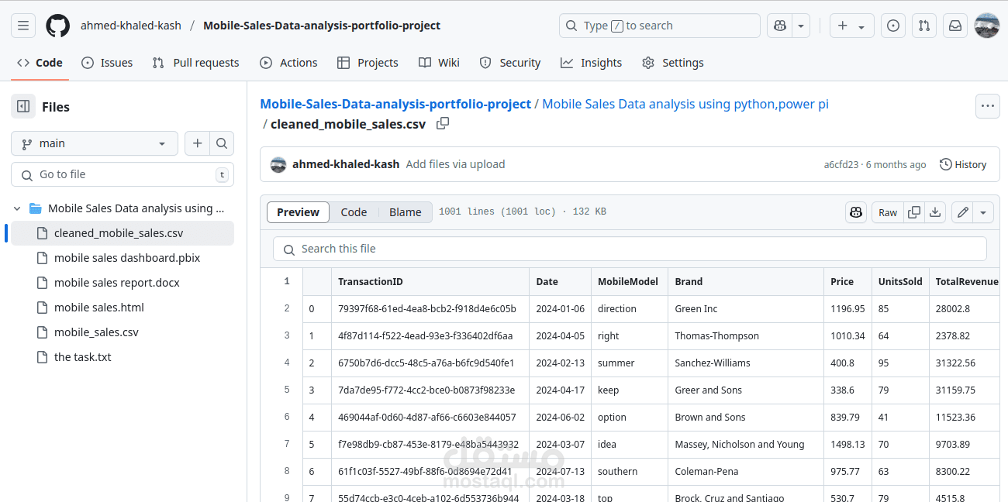Copy the file path next to cleaned_mobile_sales.csv
This screenshot has width=1008, height=502.
[442, 123]
